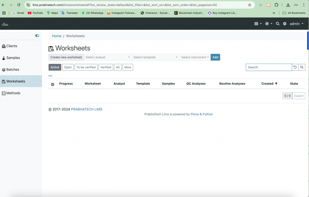
Task: Click the browser forward arrow
Action: [11, 5]
